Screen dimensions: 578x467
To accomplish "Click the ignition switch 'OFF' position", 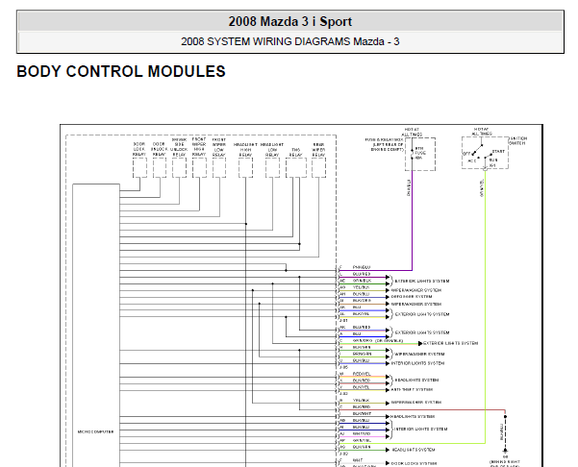I will [466, 154].
